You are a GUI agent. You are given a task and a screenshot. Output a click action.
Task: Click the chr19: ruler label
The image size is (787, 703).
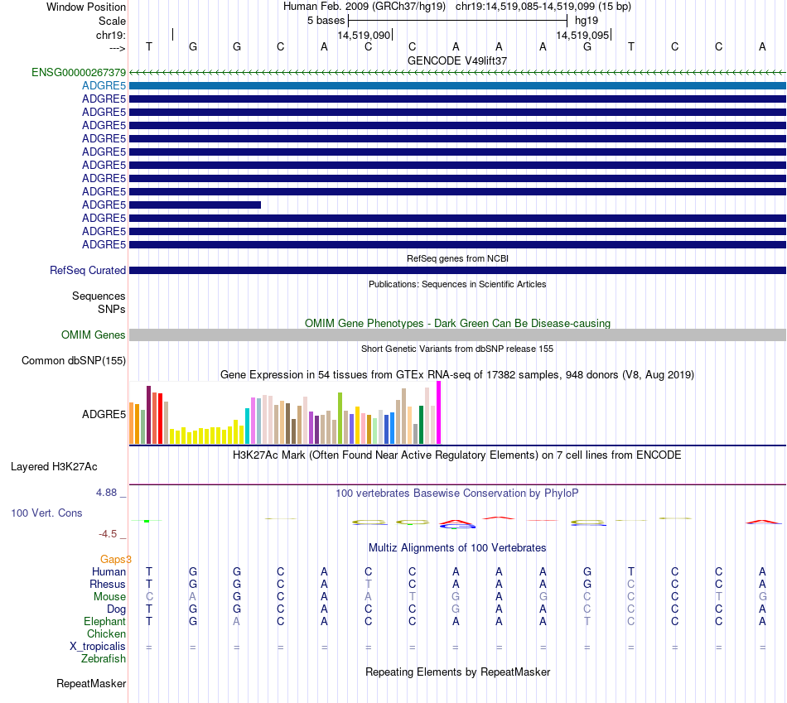tap(111, 35)
